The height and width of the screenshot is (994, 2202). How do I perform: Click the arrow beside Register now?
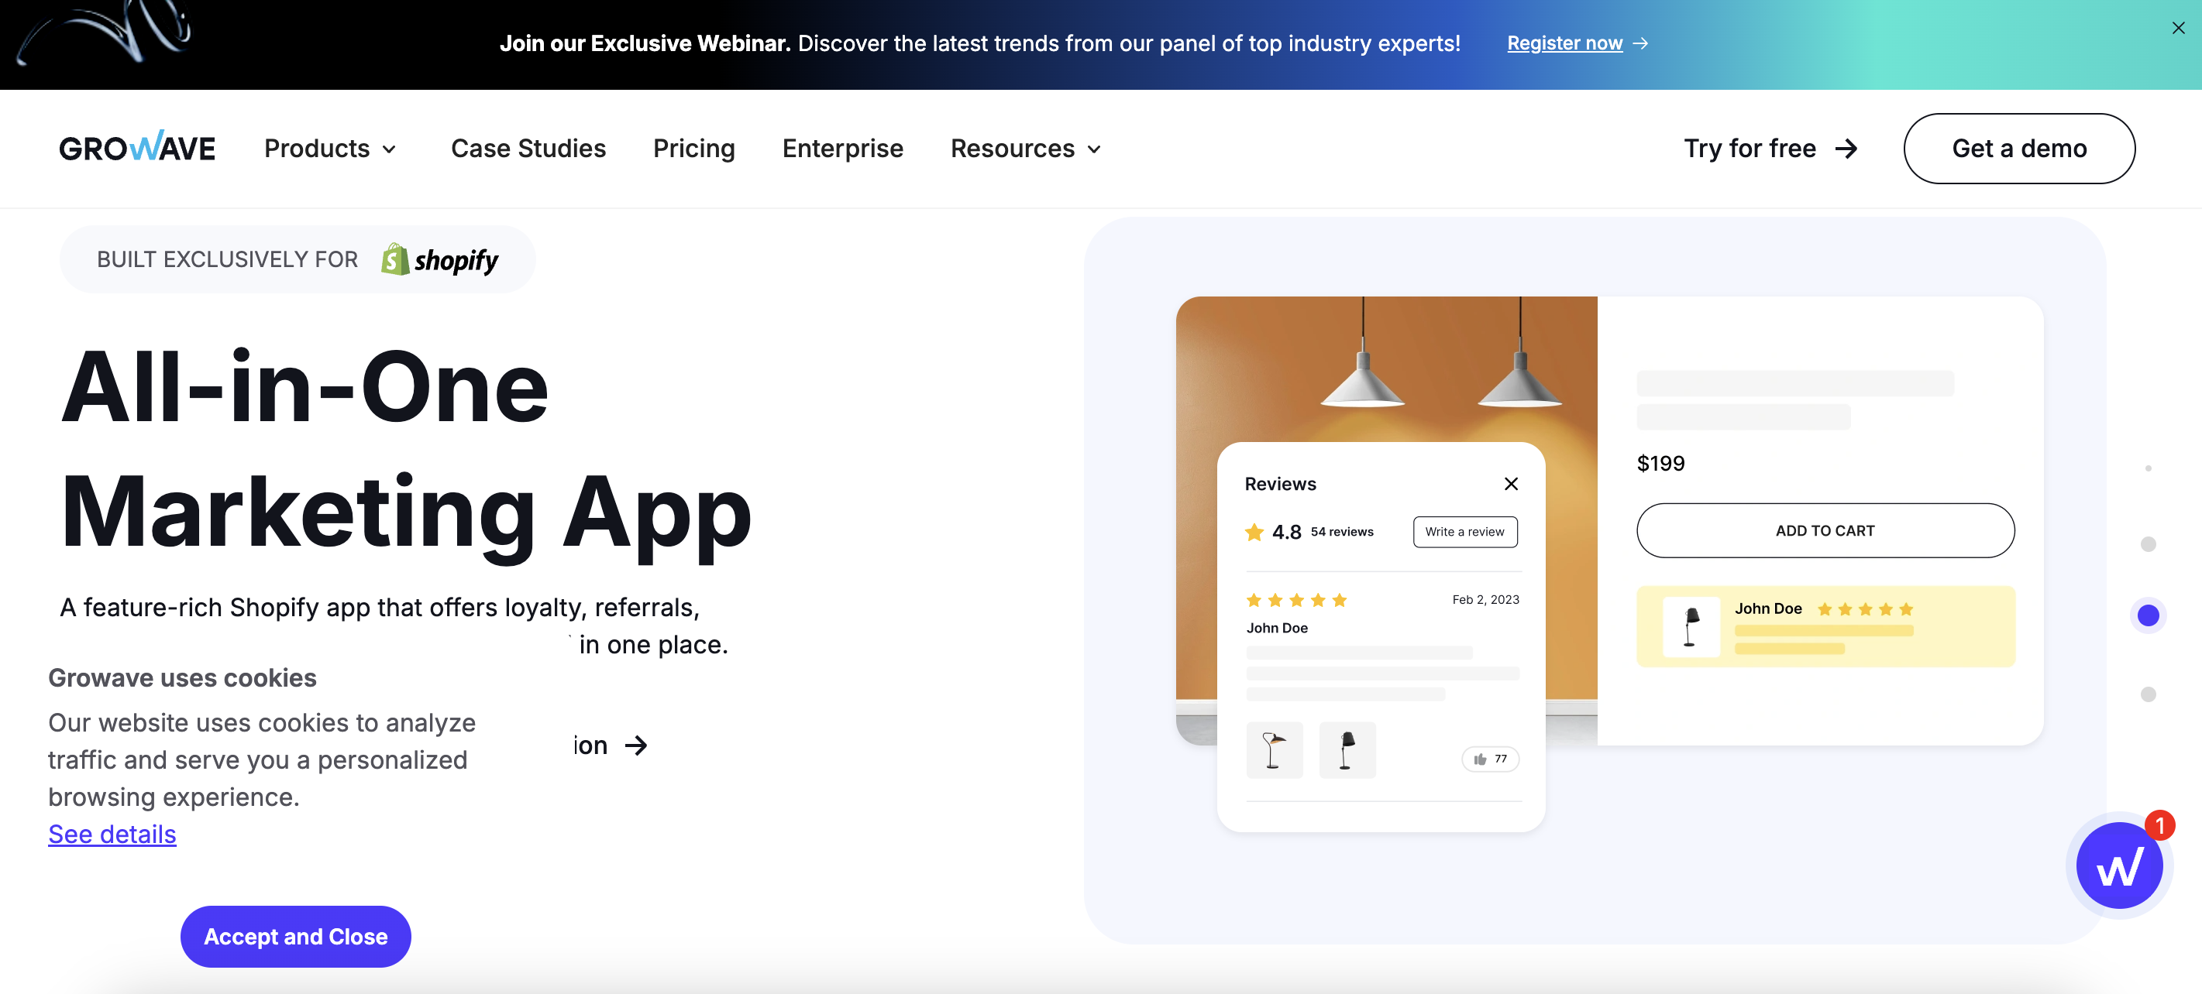tap(1640, 43)
